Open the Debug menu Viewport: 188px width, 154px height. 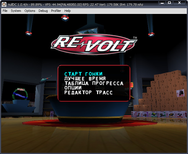43,11
